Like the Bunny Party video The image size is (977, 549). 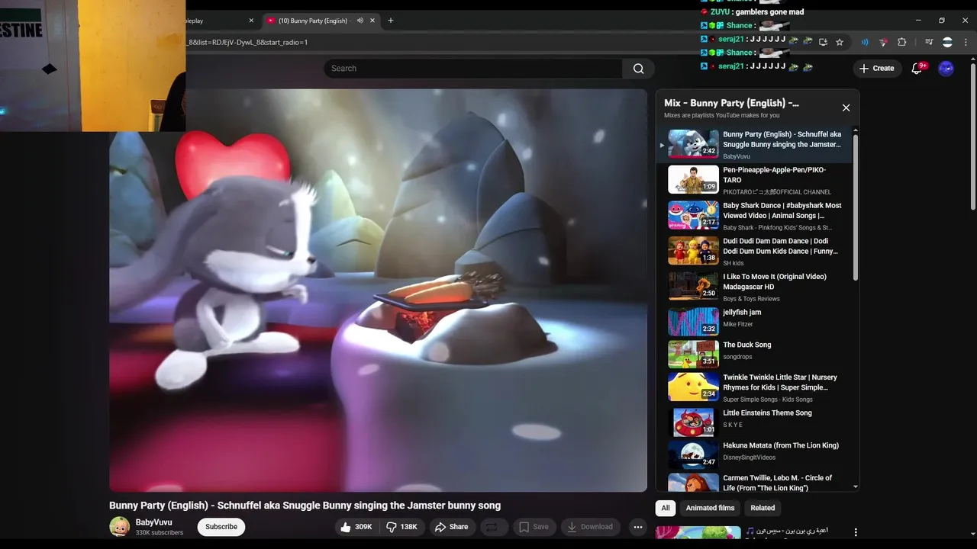pos(356,527)
